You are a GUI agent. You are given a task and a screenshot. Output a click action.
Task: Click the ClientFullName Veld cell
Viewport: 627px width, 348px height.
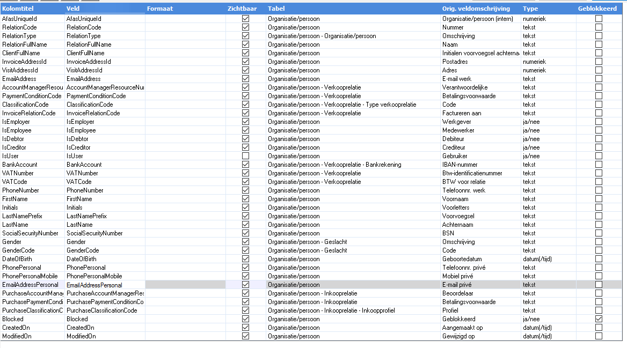click(105, 53)
